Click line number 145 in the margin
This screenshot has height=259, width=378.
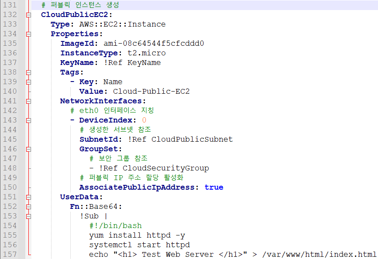coord(10,139)
